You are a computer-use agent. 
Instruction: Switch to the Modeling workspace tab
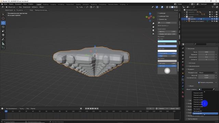(x=46, y=4)
